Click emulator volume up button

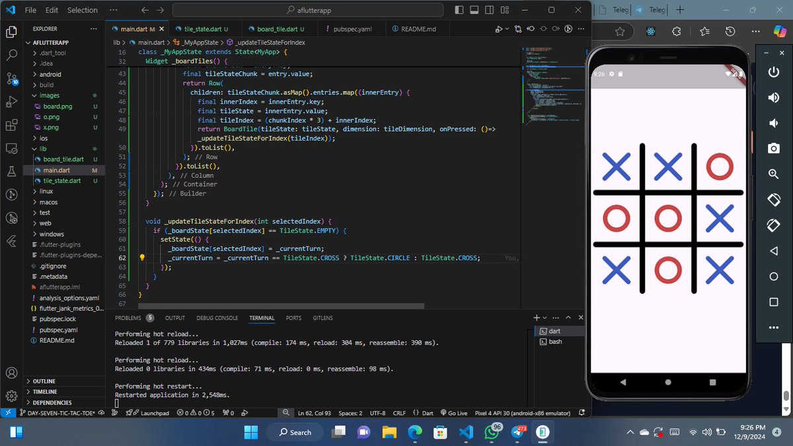pyautogui.click(x=773, y=98)
